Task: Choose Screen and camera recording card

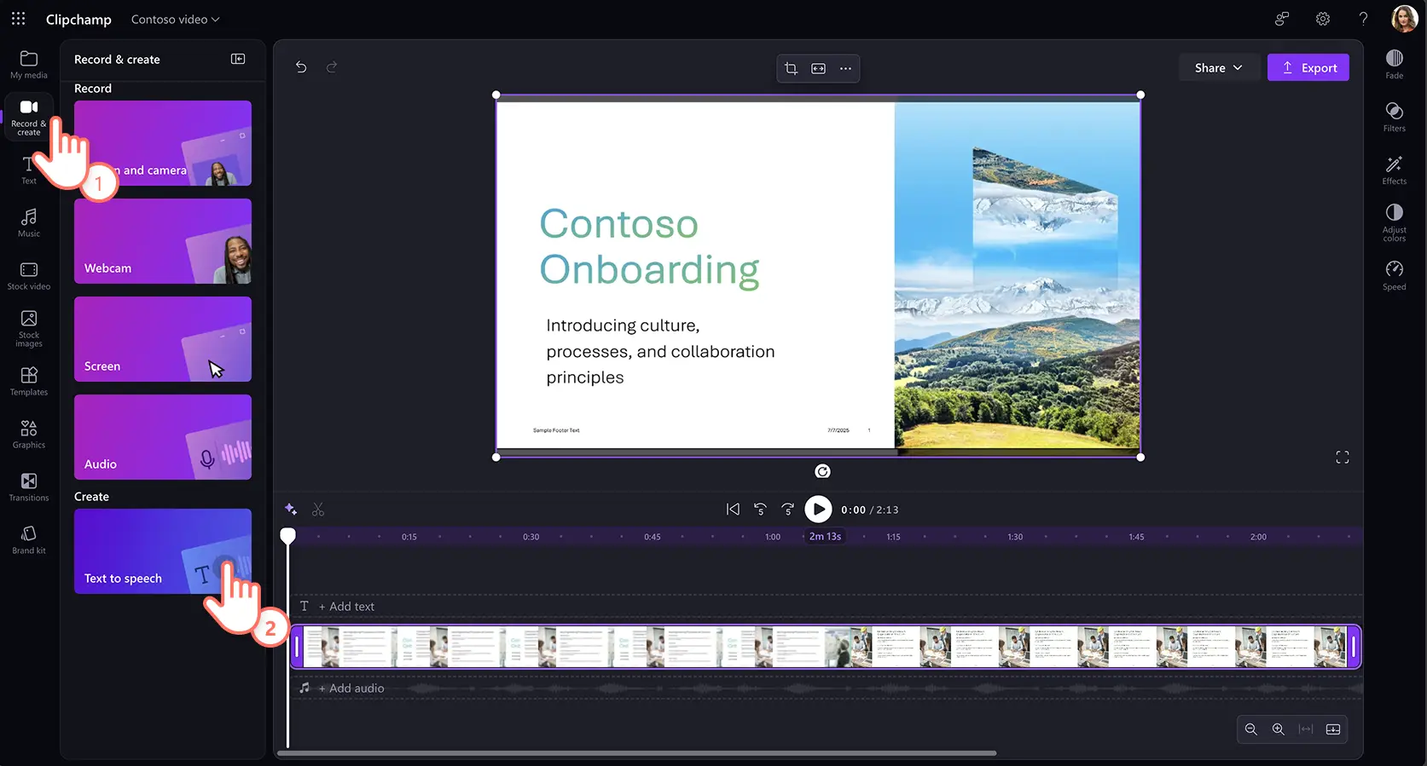Action: (163, 143)
